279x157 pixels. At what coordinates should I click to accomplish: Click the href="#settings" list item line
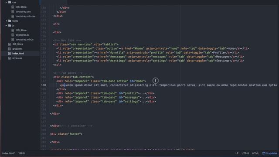pos(150,61)
